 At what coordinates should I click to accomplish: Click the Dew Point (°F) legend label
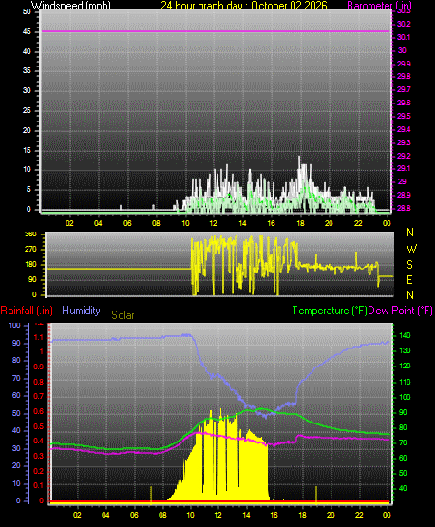[400, 311]
